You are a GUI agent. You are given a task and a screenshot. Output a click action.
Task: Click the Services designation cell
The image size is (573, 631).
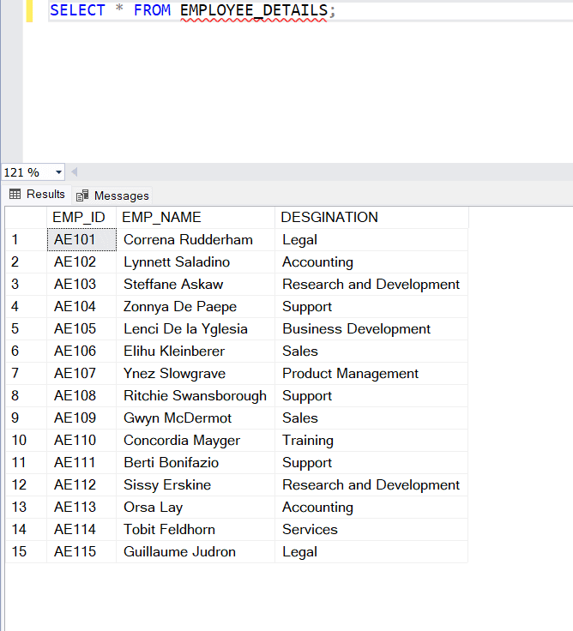tap(371, 529)
